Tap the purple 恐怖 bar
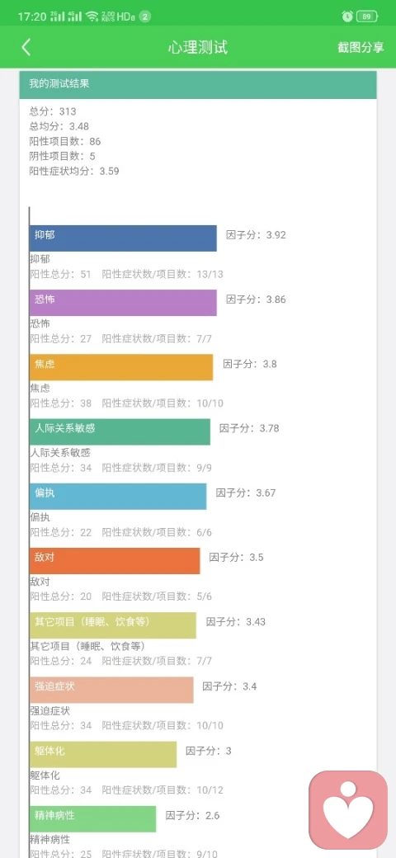Screen dimensions: 396x858 tap(123, 303)
